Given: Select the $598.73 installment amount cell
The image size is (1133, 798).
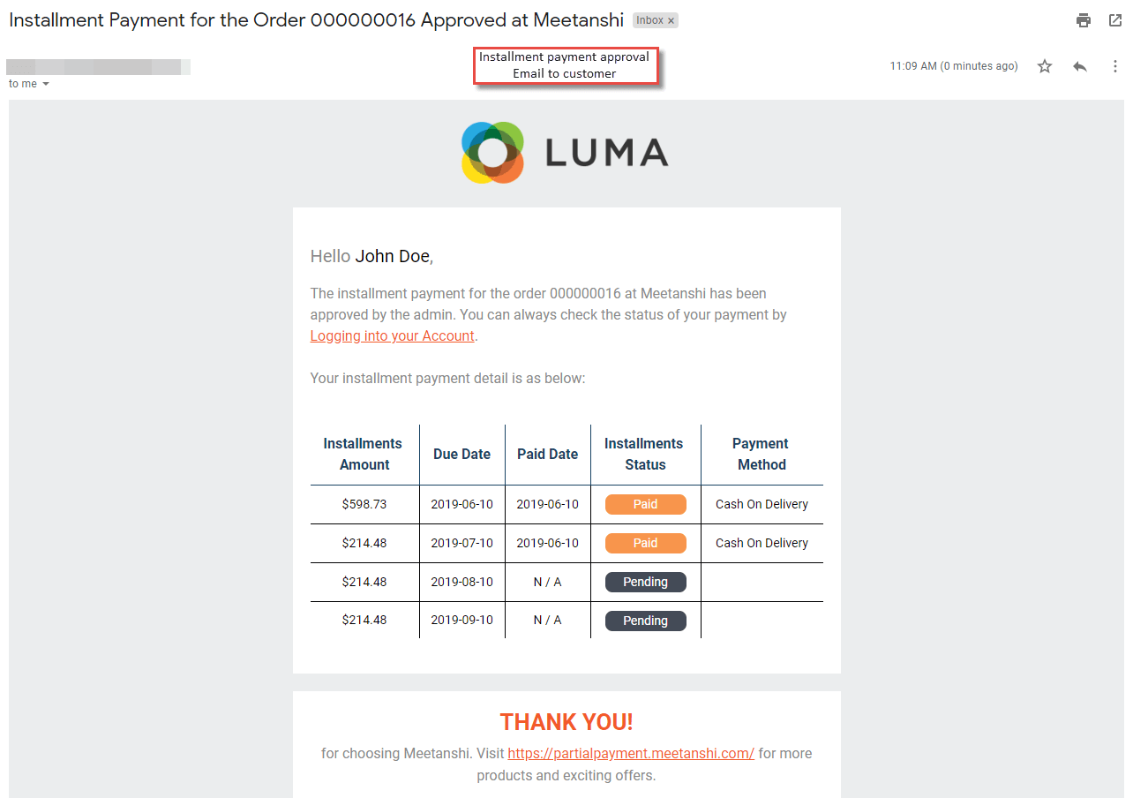Looking at the screenshot, I should click(x=364, y=504).
